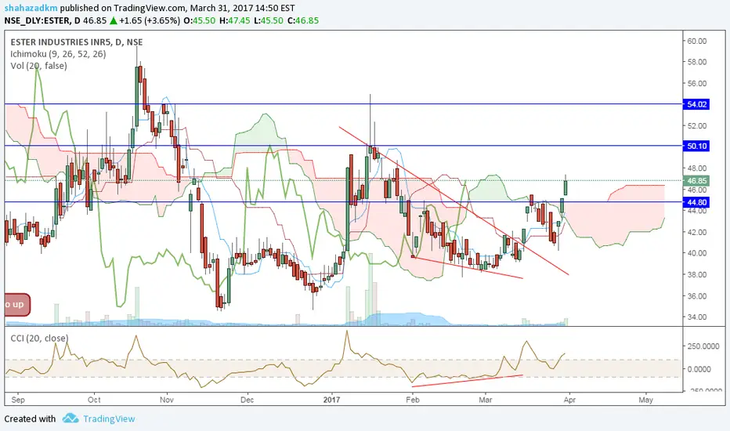Click the green up-triangle change icon
This screenshot has height=431, width=730.
click(x=113, y=20)
